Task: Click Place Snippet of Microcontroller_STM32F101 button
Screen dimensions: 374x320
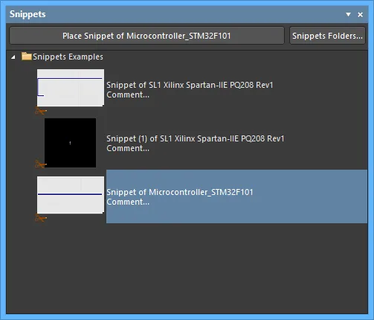Action: (x=146, y=36)
